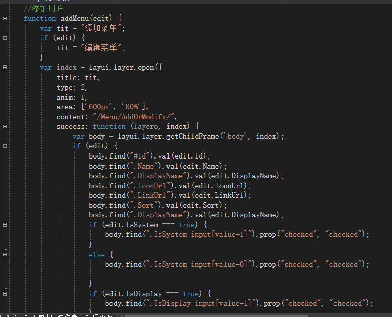Collapse the if (edit) block containing 编辑菜单
This screenshot has width=392, height=317.
point(5,38)
